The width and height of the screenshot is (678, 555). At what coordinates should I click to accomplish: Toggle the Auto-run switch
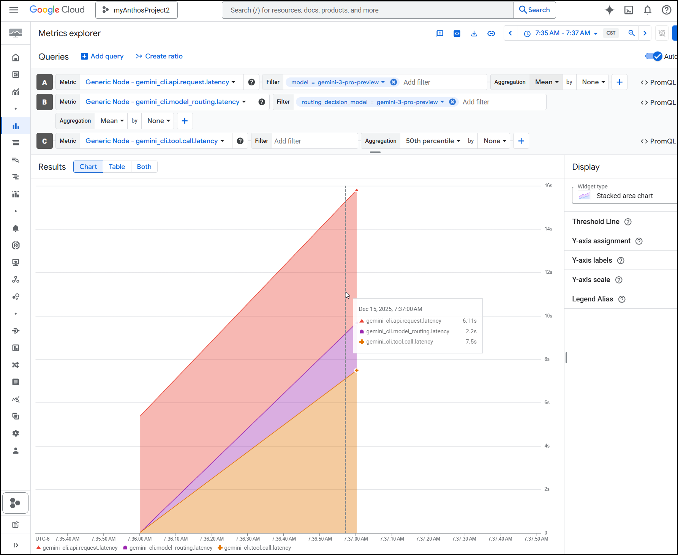pos(654,56)
